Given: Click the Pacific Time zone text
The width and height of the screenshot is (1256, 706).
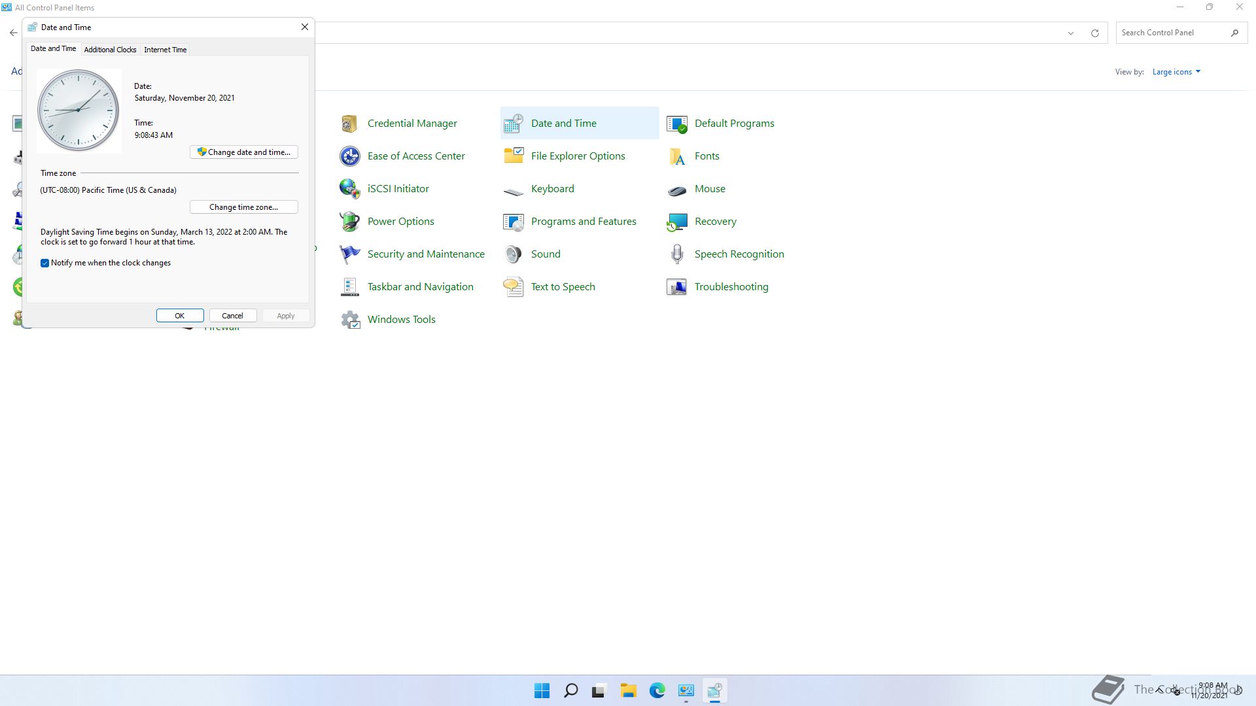Looking at the screenshot, I should [108, 190].
